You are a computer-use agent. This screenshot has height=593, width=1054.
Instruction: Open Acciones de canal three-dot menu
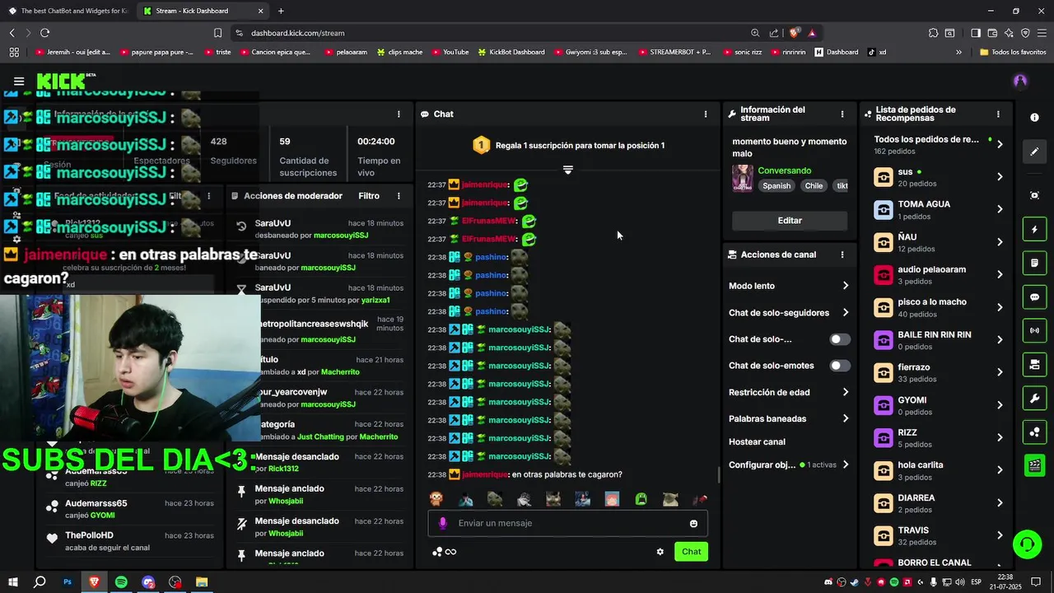pyautogui.click(x=842, y=254)
